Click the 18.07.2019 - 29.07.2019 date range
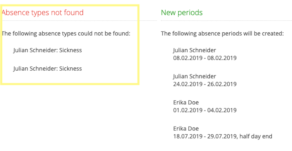The image size is (292, 151). click(205, 136)
